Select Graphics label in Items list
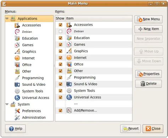The width and height of the screenshot is (168, 138). (81, 51)
